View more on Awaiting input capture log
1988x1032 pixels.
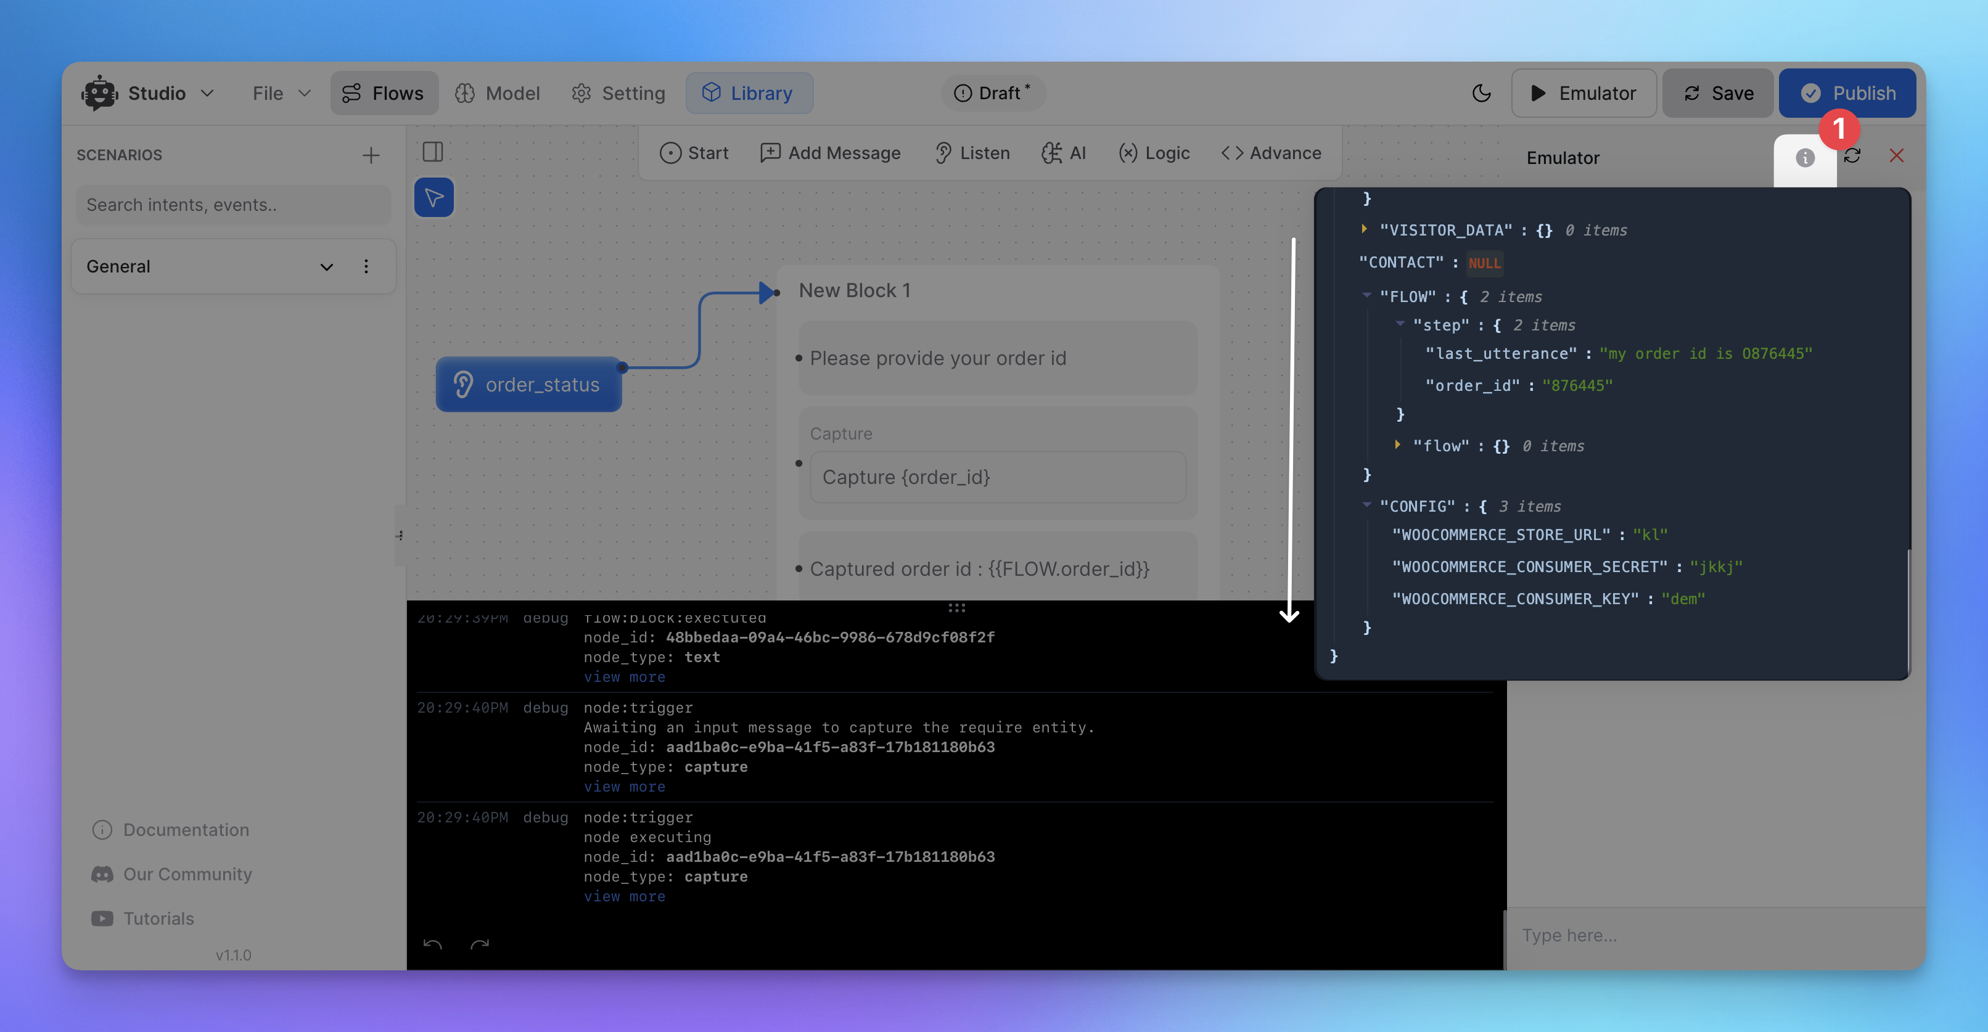coord(625,787)
